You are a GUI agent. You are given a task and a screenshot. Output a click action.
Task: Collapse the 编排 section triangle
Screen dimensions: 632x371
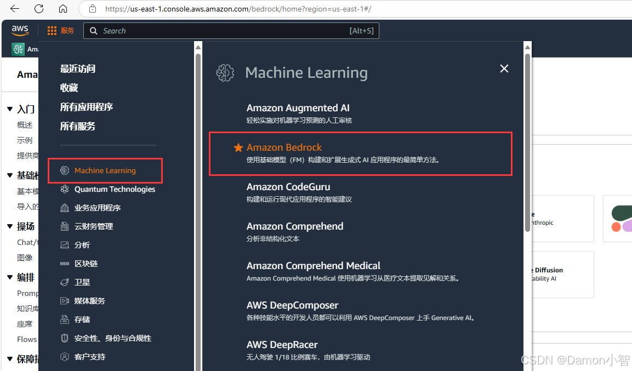pos(10,277)
